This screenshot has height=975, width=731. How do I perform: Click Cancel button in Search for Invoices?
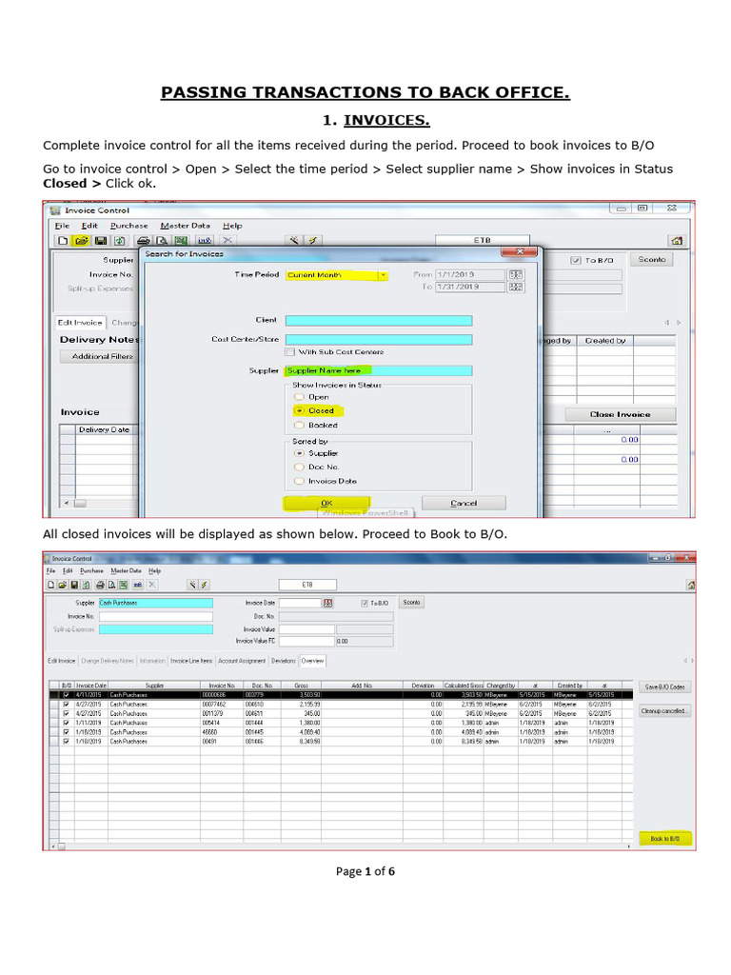pyautogui.click(x=464, y=503)
